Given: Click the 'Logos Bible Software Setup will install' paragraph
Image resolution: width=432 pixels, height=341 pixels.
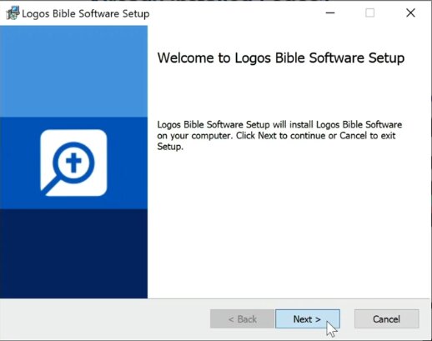Looking at the screenshot, I should [x=279, y=135].
